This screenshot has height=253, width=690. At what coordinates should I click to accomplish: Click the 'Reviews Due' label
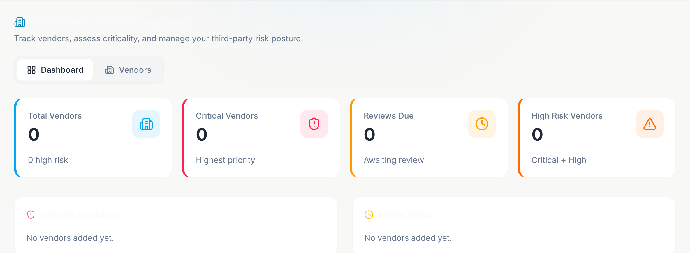click(389, 116)
